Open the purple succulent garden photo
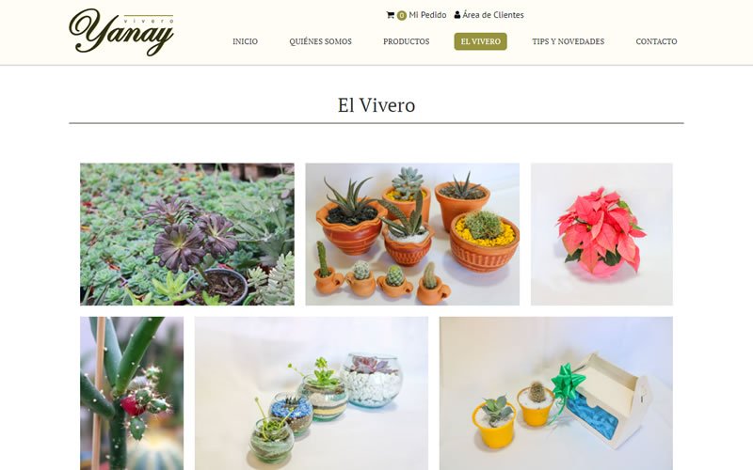Screen dimensions: 753x470 (x=187, y=234)
